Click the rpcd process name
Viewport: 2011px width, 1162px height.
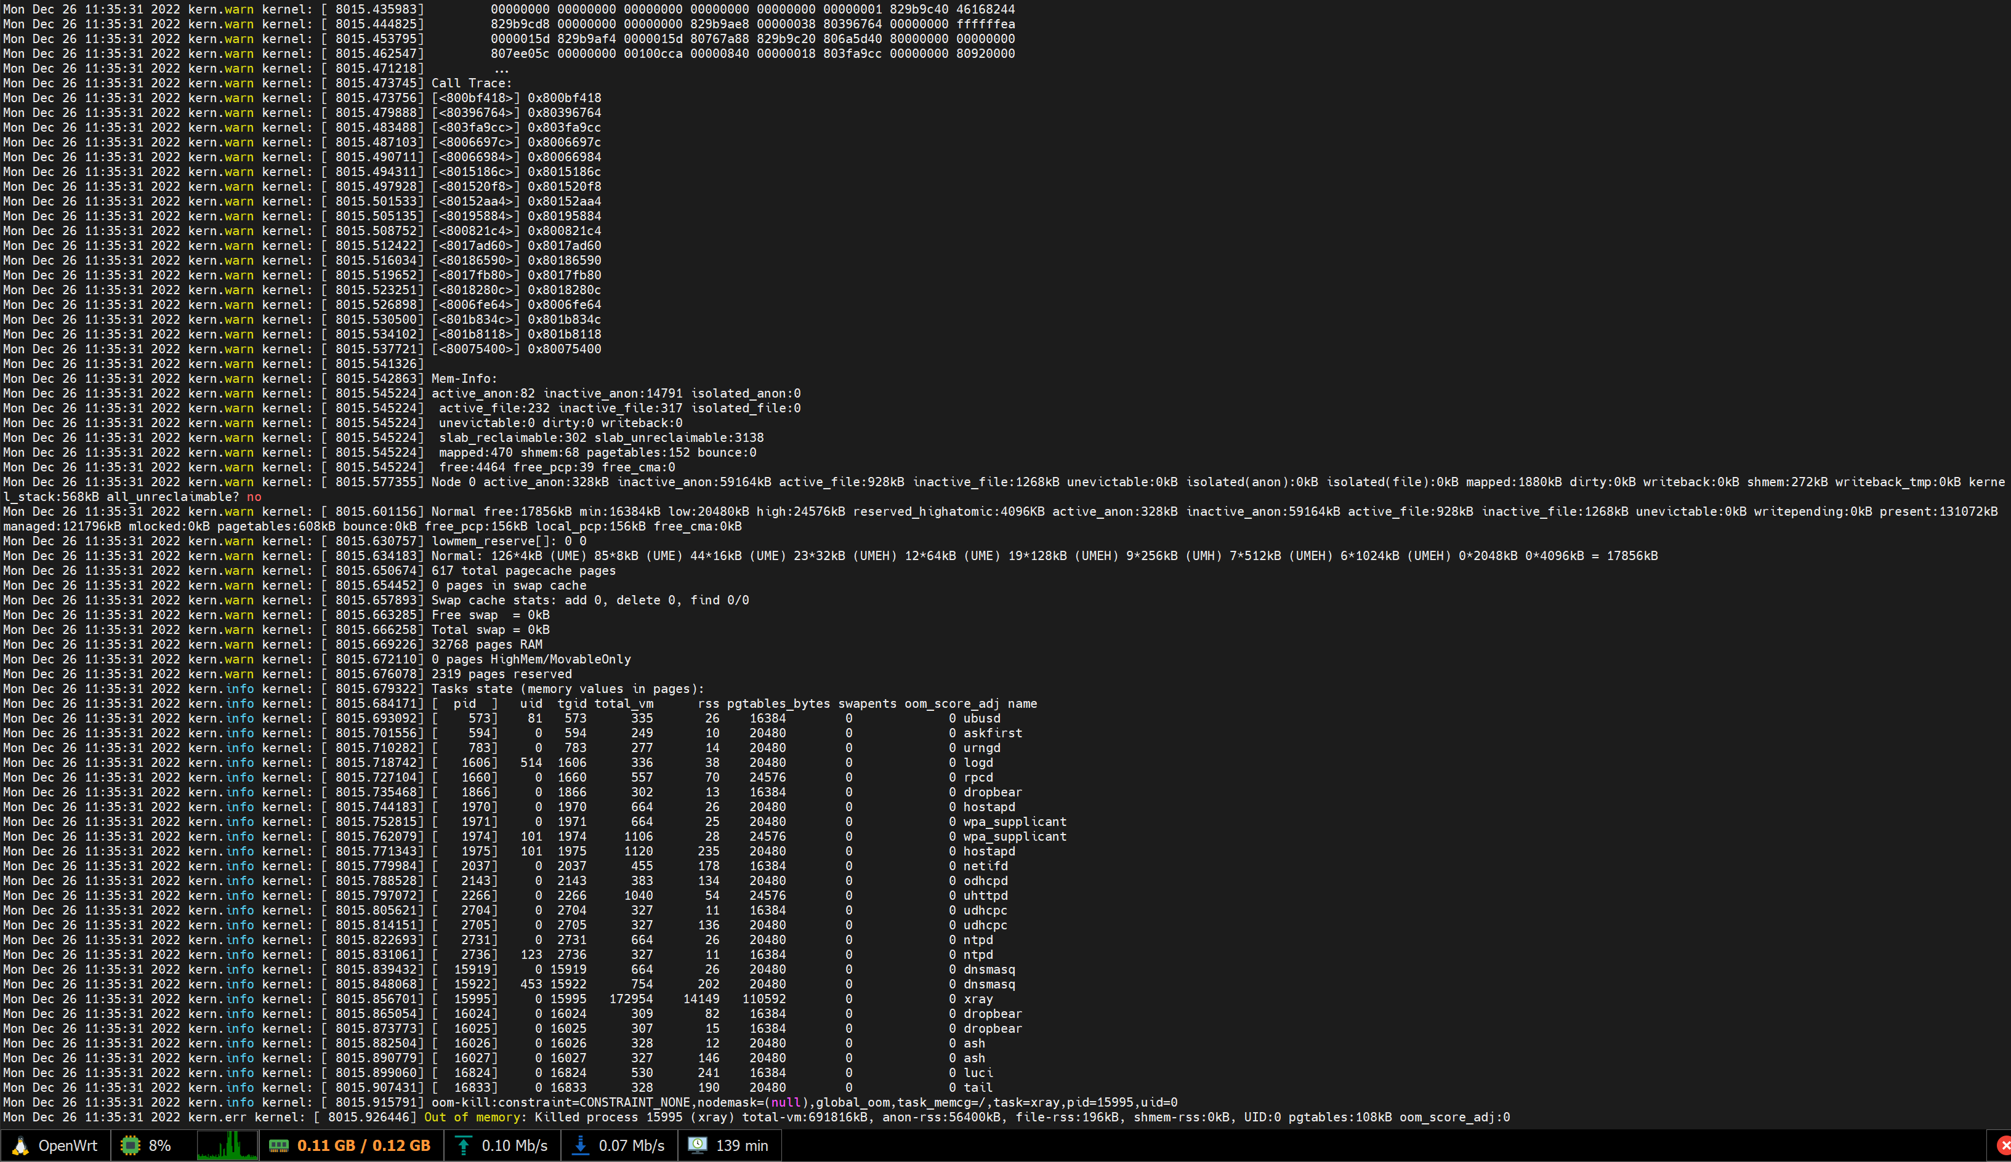(x=978, y=777)
